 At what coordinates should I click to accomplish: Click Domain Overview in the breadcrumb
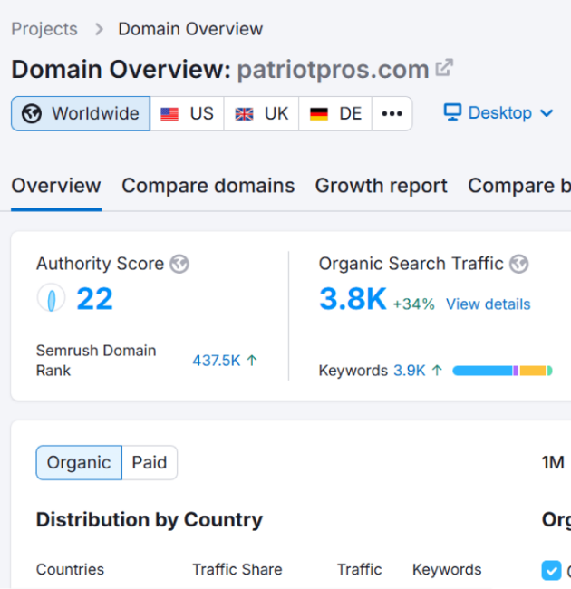[190, 29]
